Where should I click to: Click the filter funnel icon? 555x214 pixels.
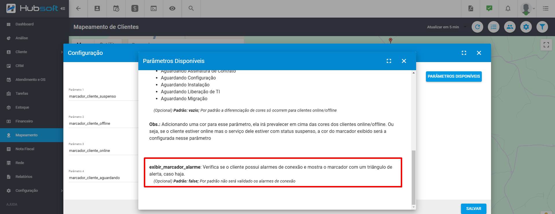pyautogui.click(x=542, y=27)
